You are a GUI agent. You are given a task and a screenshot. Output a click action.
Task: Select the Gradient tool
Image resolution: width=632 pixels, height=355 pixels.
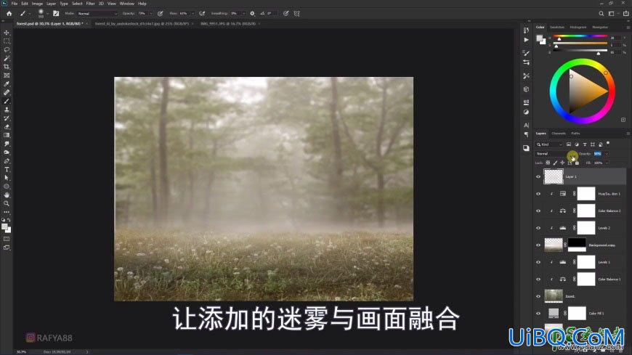(x=7, y=135)
